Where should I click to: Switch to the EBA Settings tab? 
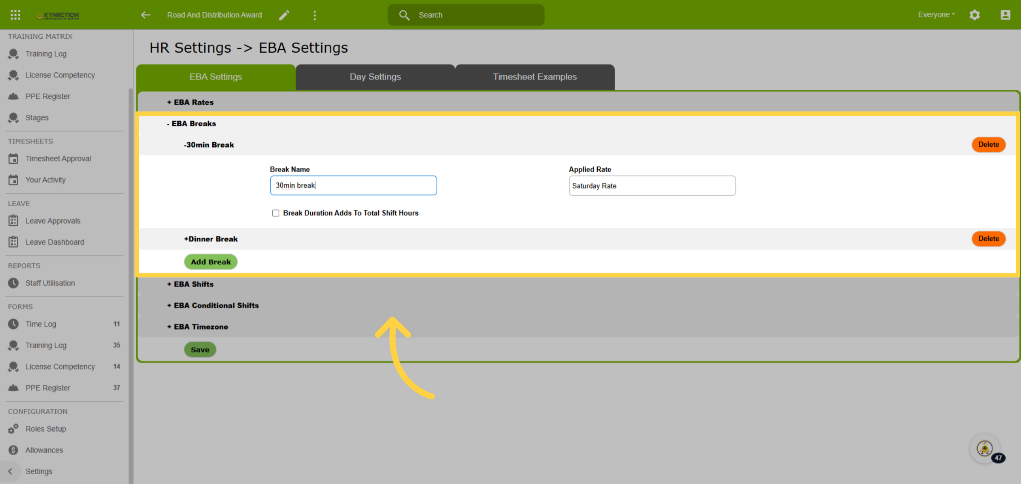click(x=216, y=77)
